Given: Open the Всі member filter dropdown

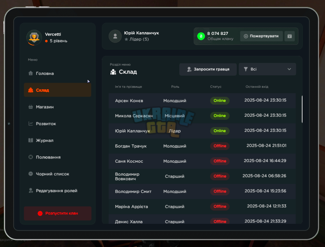Looking at the screenshot, I should (x=267, y=69).
